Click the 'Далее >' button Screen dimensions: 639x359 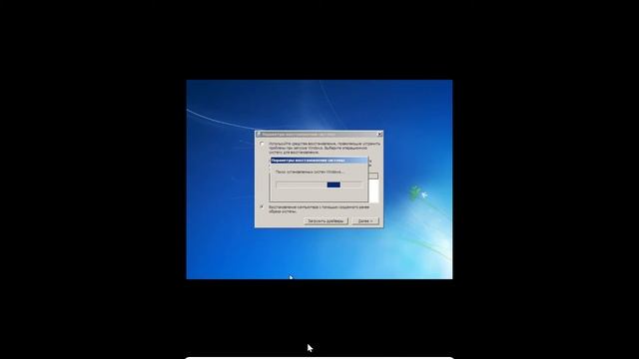click(x=365, y=221)
